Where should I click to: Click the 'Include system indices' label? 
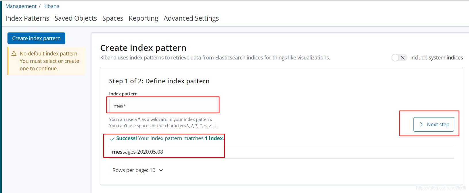(437, 58)
